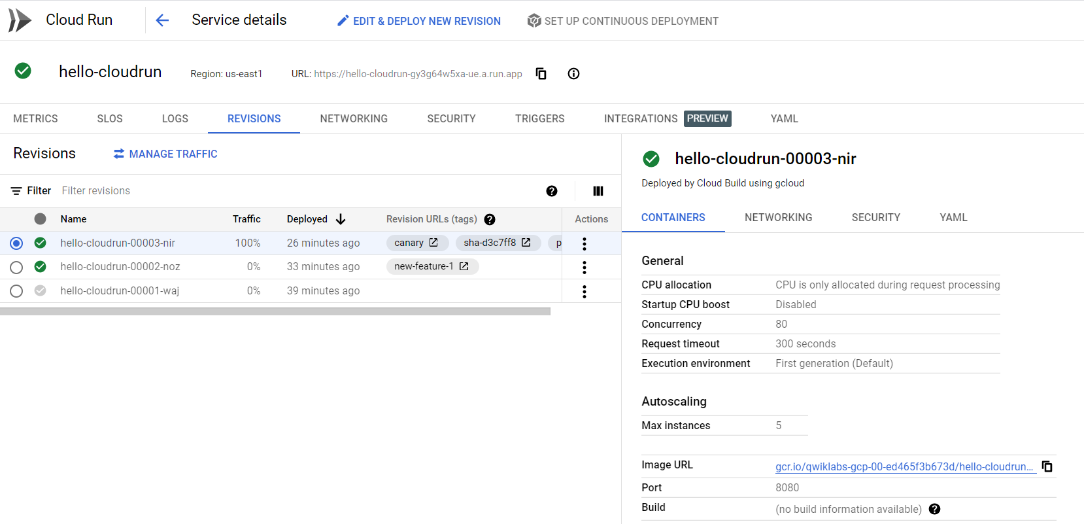Select the hello-cloudrun-00003-nir radio button
1084x524 pixels.
[x=16, y=243]
